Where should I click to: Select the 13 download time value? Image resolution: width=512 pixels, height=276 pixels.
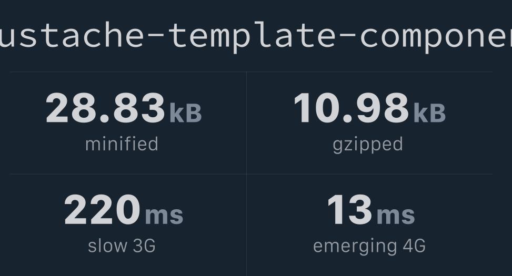tap(349, 210)
